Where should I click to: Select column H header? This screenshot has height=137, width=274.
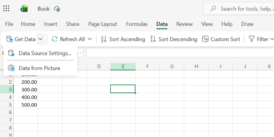coord(196,66)
